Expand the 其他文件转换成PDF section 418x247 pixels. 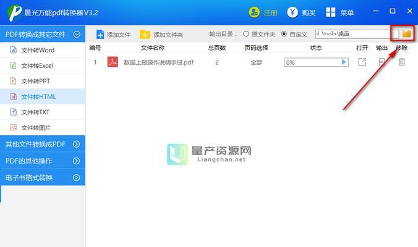(x=43, y=144)
